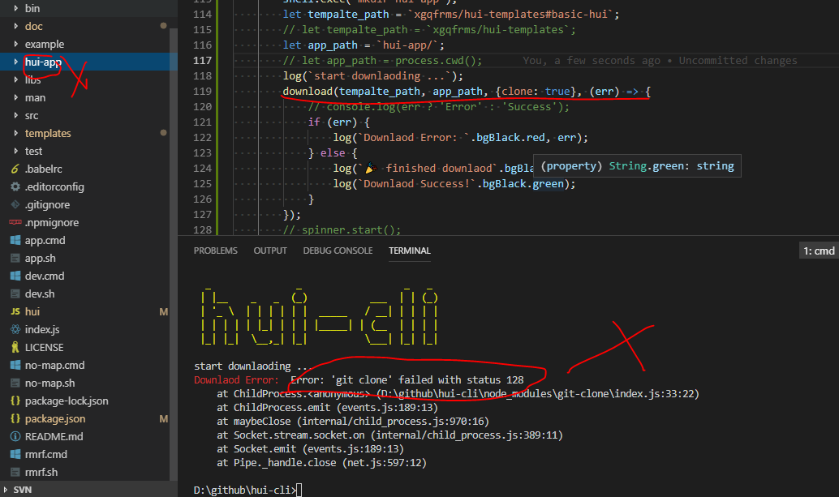Viewport: 839px width, 497px height.
Task: Click the dev.cmd Windows file icon
Action: (15, 276)
